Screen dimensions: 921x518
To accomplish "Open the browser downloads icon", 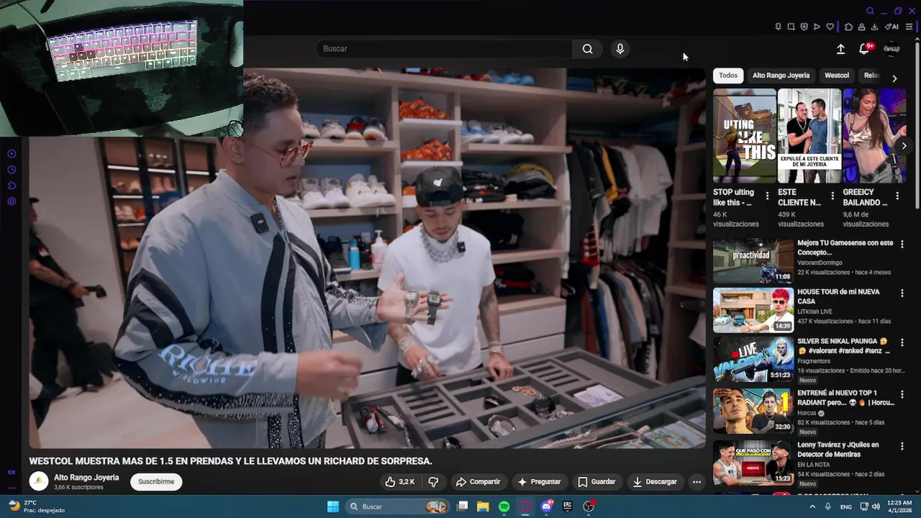I will pyautogui.click(x=874, y=27).
